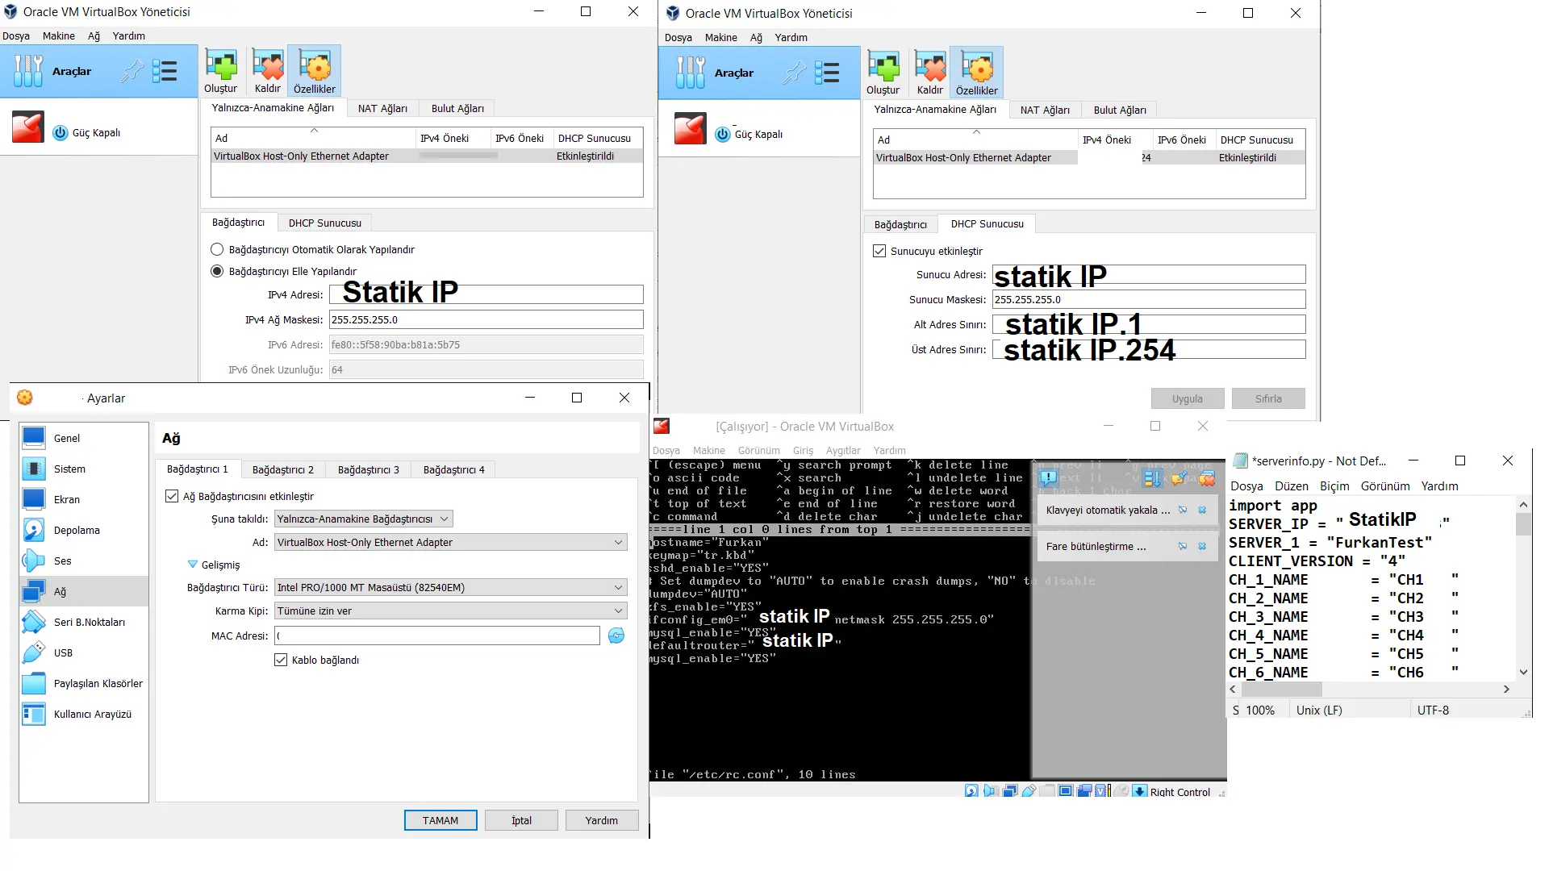Toggle notification center exclamation icon in VM window

(x=1048, y=477)
